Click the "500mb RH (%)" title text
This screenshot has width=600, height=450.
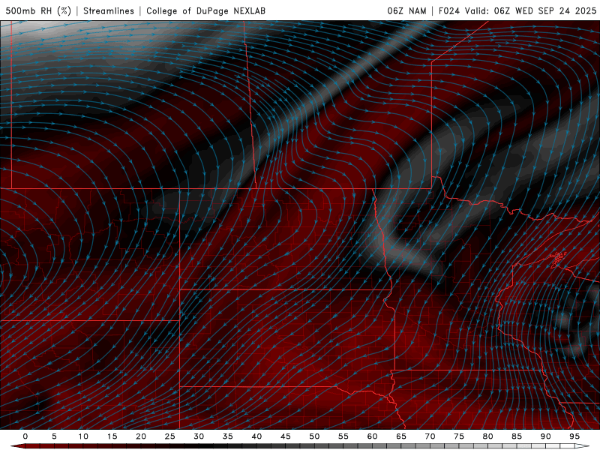[38, 11]
